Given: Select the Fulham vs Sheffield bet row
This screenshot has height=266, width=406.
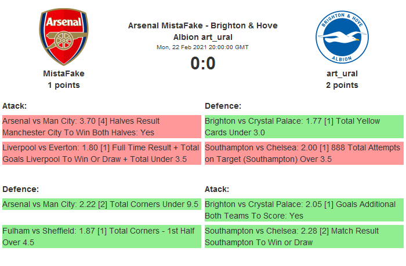Looking at the screenshot, I should 101,237.
